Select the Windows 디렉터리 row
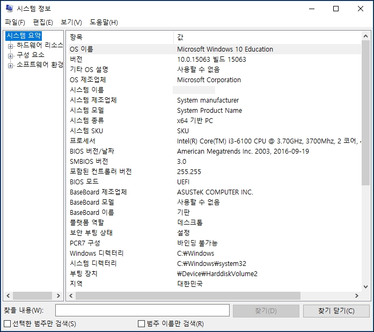 (215, 253)
